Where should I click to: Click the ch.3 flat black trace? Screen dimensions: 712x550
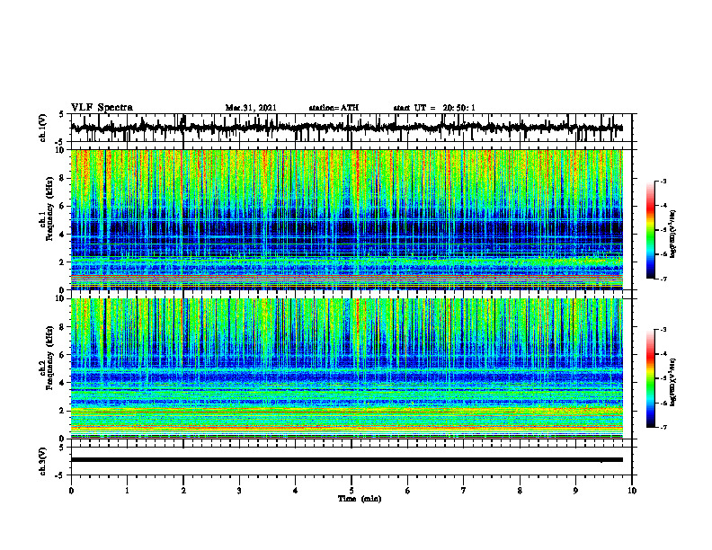pos(347,460)
